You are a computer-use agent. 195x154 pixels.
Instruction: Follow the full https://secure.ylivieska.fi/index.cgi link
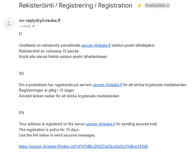point(83,146)
